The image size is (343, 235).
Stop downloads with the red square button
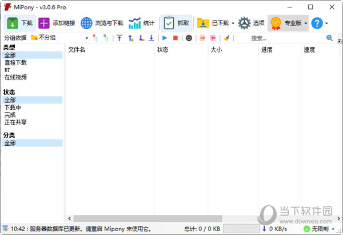point(176,38)
